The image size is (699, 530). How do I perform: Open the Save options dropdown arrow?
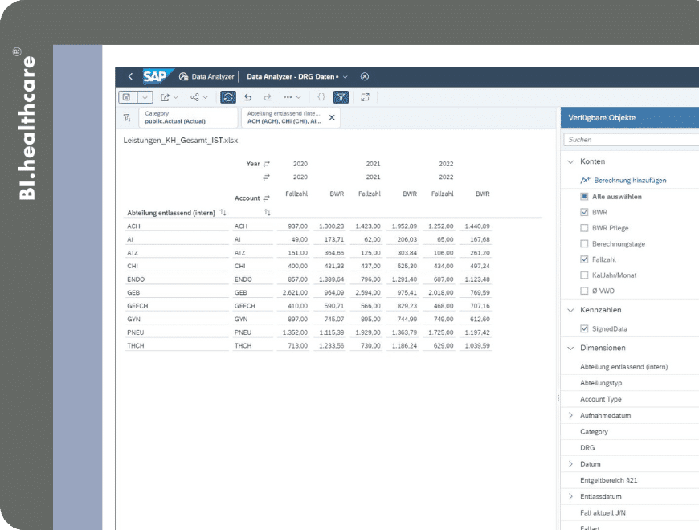click(145, 97)
